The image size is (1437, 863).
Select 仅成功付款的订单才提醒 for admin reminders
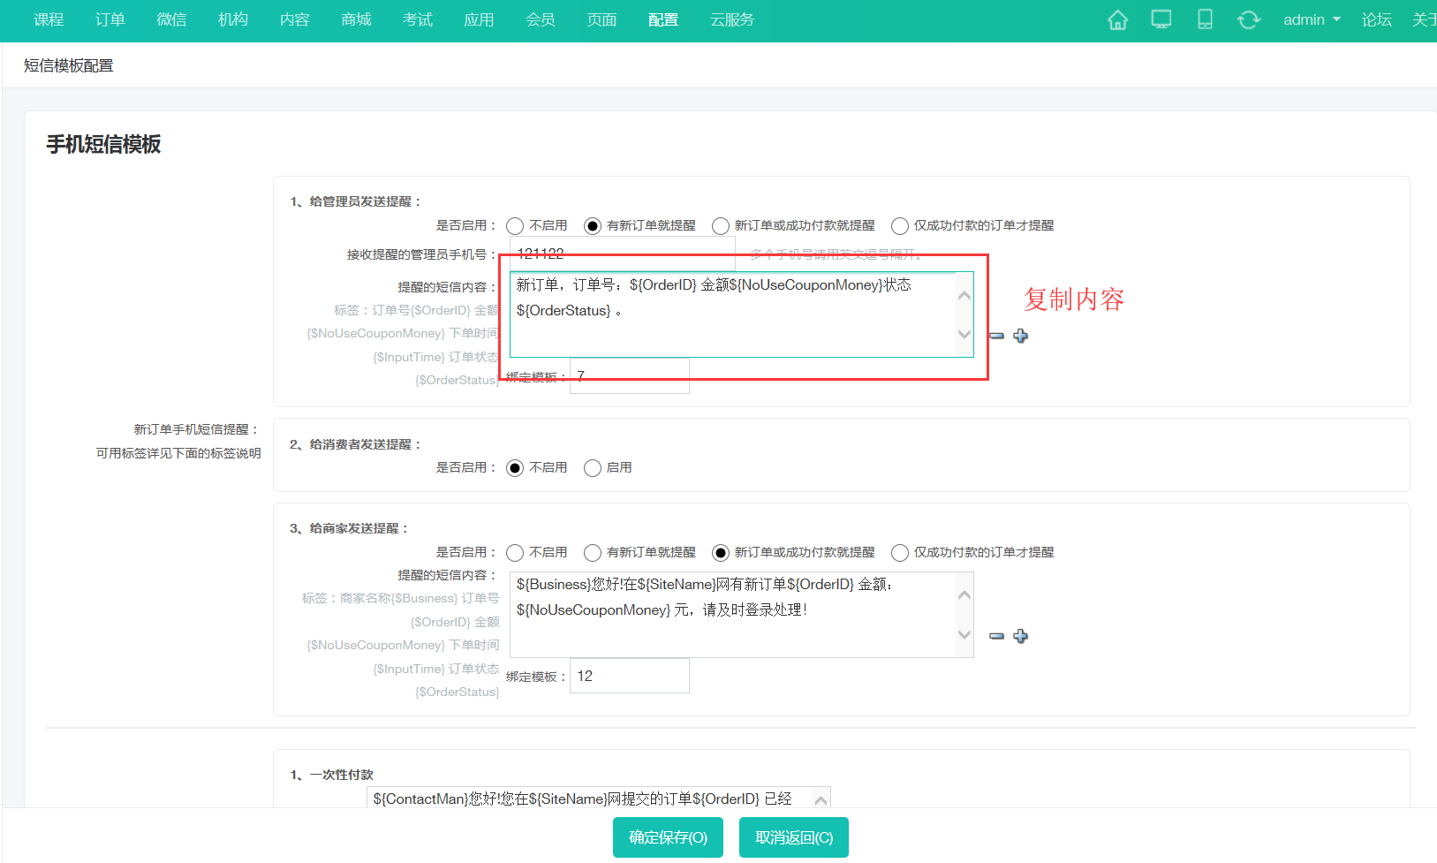[x=899, y=225]
